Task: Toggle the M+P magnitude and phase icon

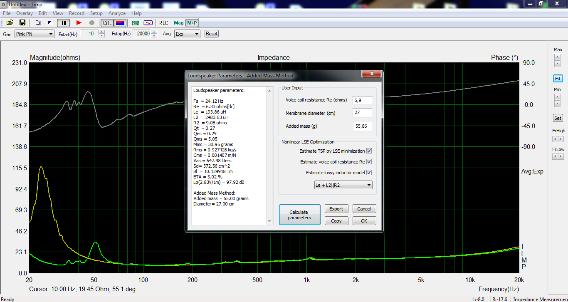Action: coord(192,23)
